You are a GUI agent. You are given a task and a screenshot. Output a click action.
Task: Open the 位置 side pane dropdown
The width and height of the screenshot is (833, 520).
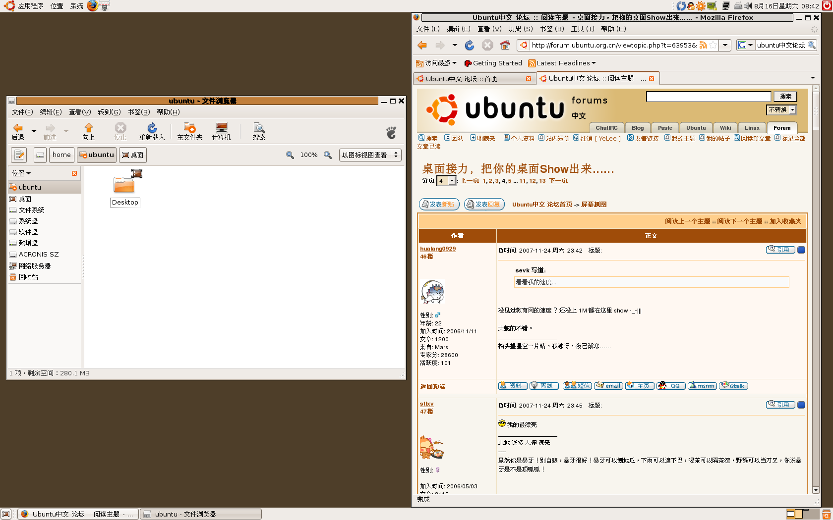pos(21,173)
